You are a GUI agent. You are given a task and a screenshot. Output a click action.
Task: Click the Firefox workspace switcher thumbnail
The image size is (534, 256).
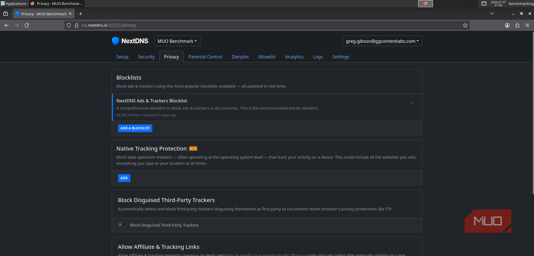click(425, 4)
